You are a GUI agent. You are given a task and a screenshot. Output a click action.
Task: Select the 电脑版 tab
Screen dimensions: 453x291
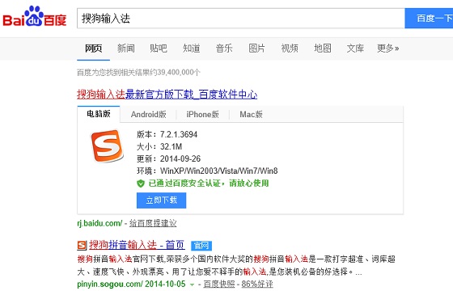click(x=99, y=114)
